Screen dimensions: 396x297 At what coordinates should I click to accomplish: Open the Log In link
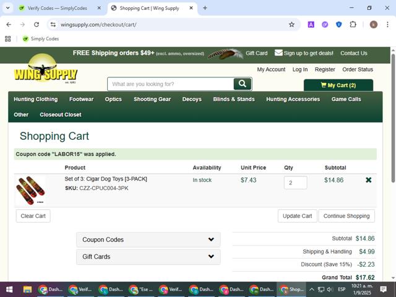pos(300,69)
